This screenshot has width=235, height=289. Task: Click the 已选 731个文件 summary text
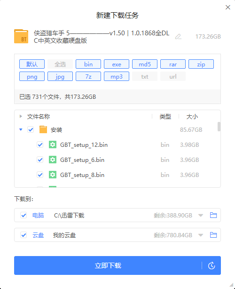(x=58, y=97)
